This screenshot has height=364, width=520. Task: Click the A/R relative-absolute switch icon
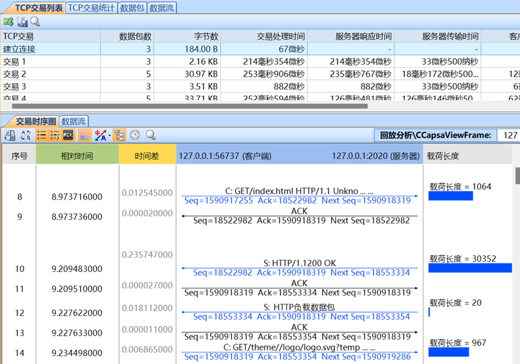pyautogui.click(x=26, y=135)
